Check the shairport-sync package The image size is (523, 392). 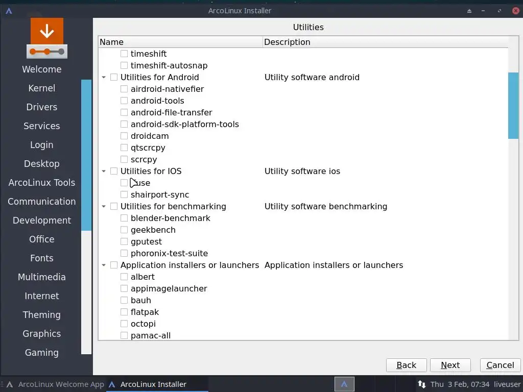[x=124, y=194]
